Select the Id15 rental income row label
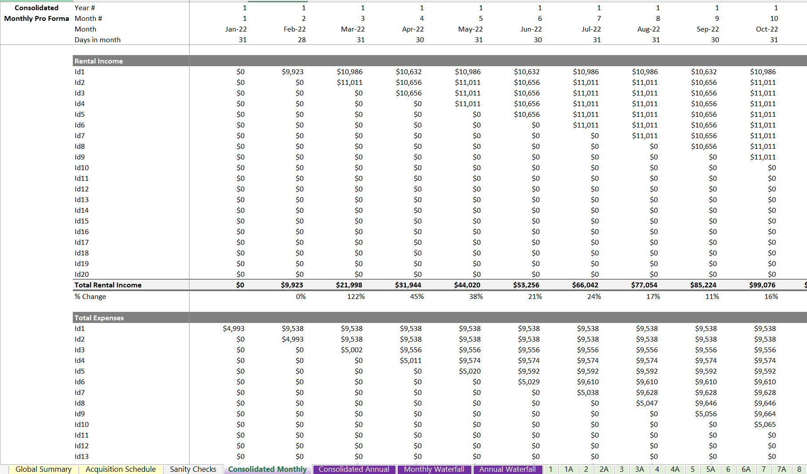 click(x=82, y=221)
